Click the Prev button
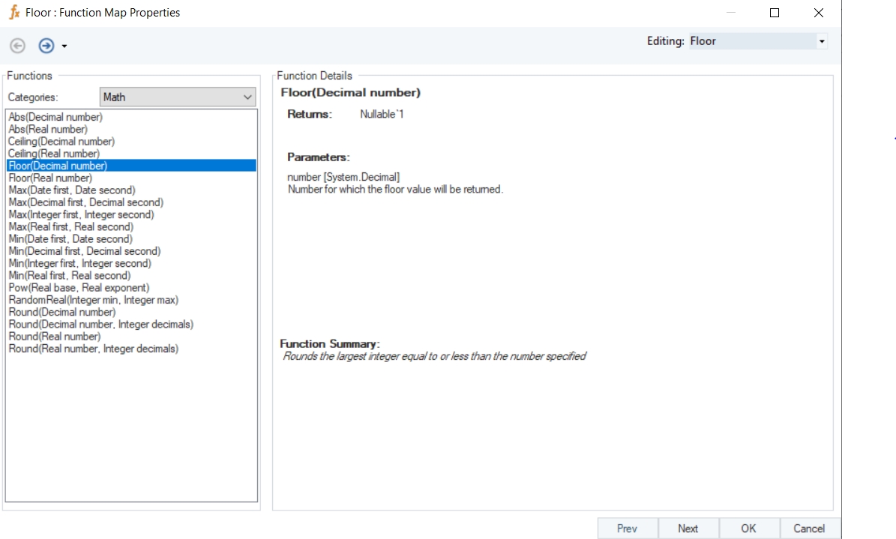This screenshot has width=896, height=539. click(x=627, y=529)
